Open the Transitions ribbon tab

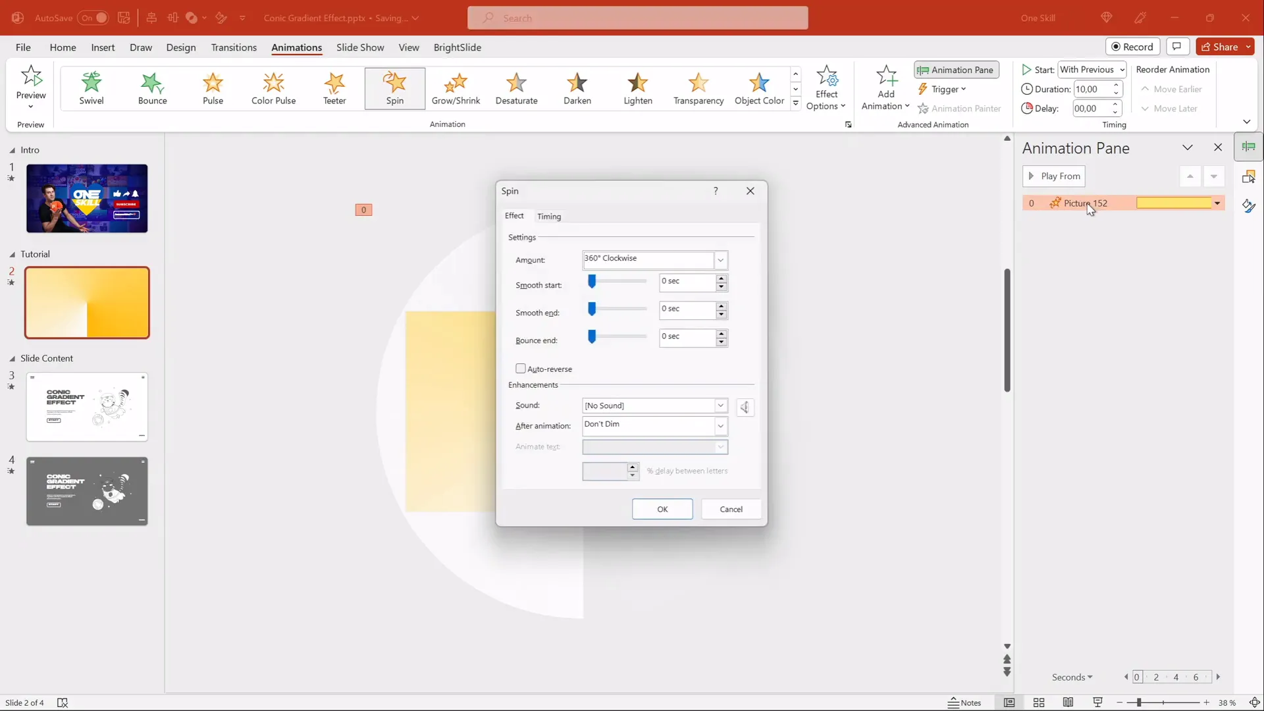pos(234,47)
